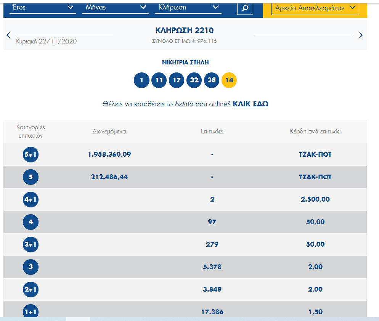Click the 2+1 category circle icon
The height and width of the screenshot is (321, 379).
point(31,290)
